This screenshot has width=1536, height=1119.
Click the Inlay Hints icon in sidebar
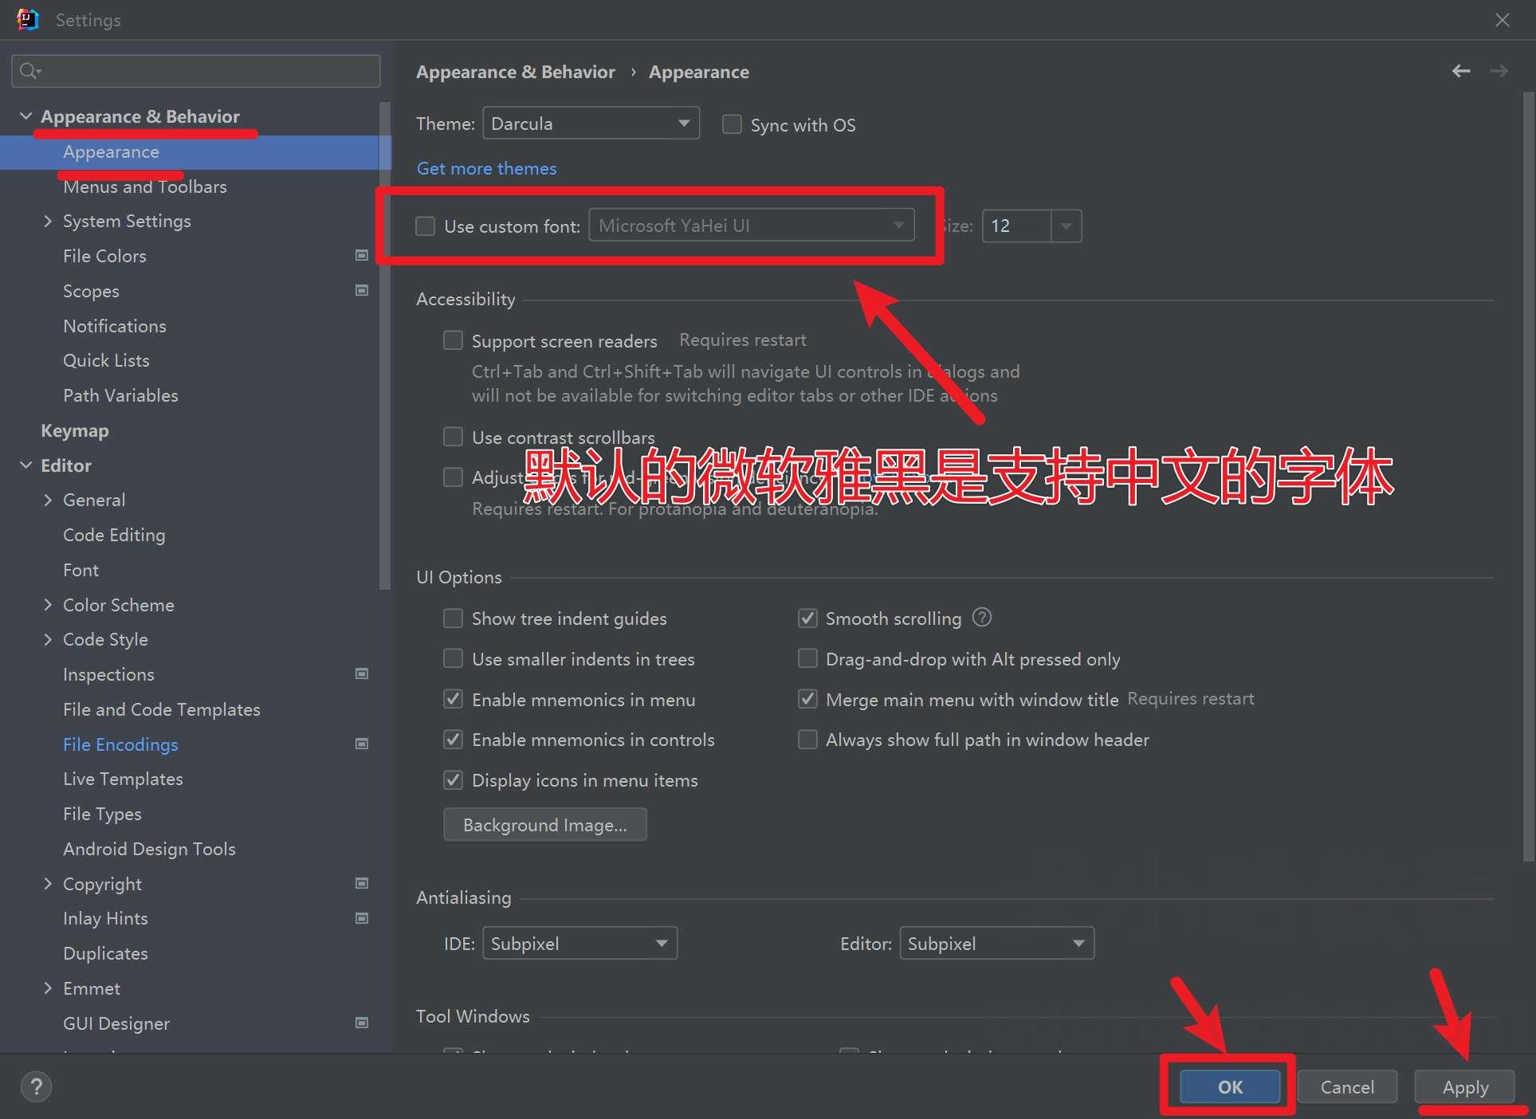click(x=363, y=917)
